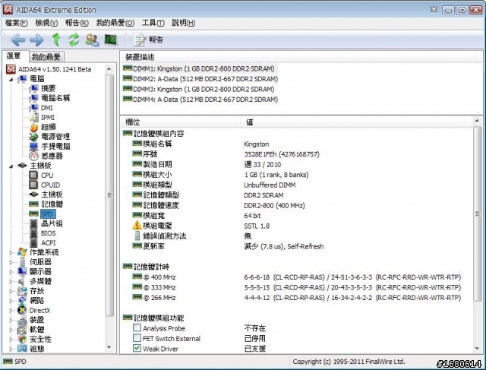Click the 裝置描述 column header
Image resolution: width=486 pixels, height=370 pixels.
[x=298, y=57]
